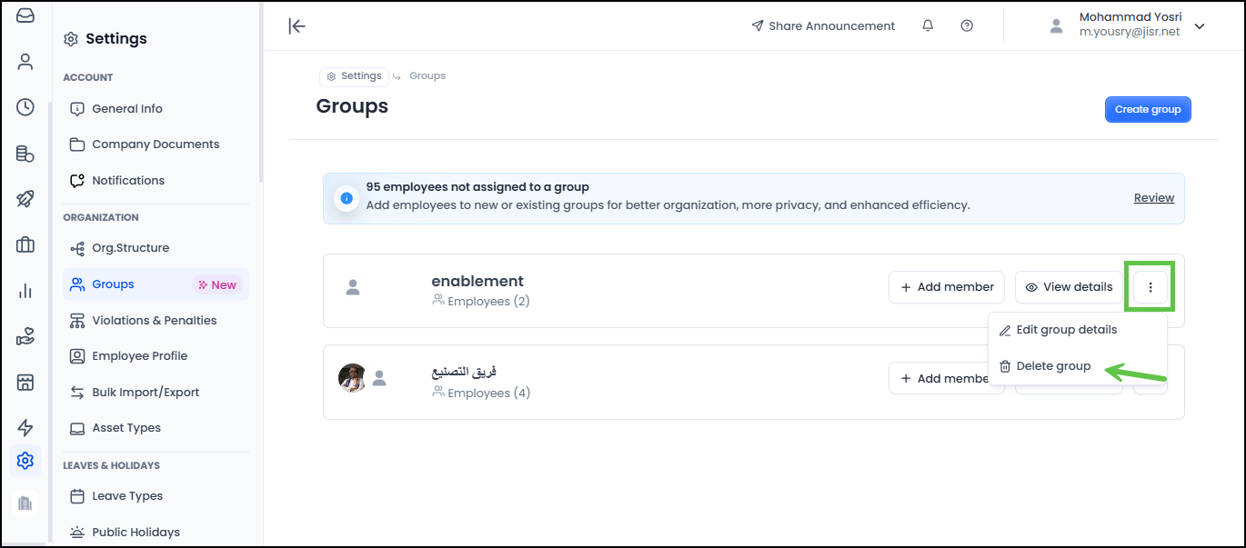Open the rocket icon in left rail
The width and height of the screenshot is (1246, 548).
pos(25,199)
